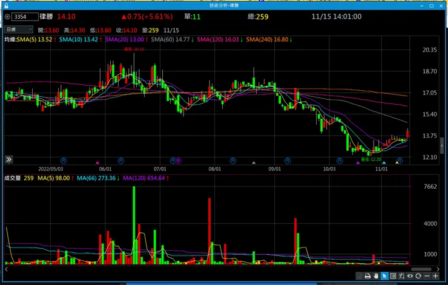Viewport: 448px width, 285px height.
Task: Click the 月 marker after 09/01
Action: (x=288, y=161)
